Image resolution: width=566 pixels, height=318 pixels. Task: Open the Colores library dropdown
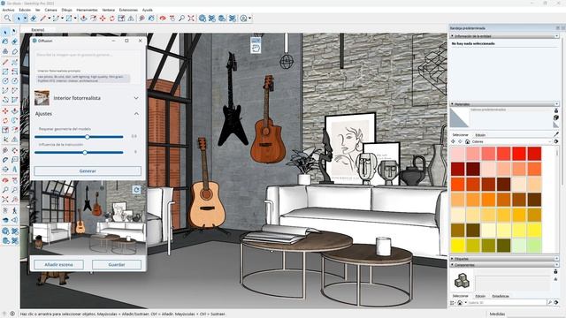[511, 141]
